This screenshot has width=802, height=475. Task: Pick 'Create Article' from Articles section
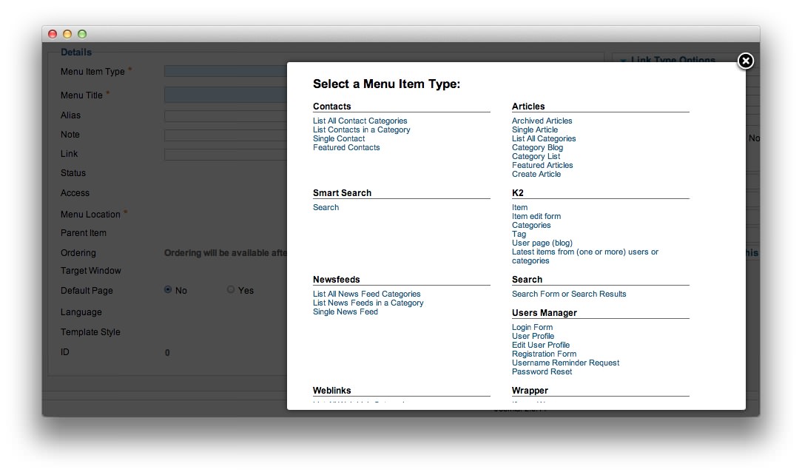(x=536, y=175)
